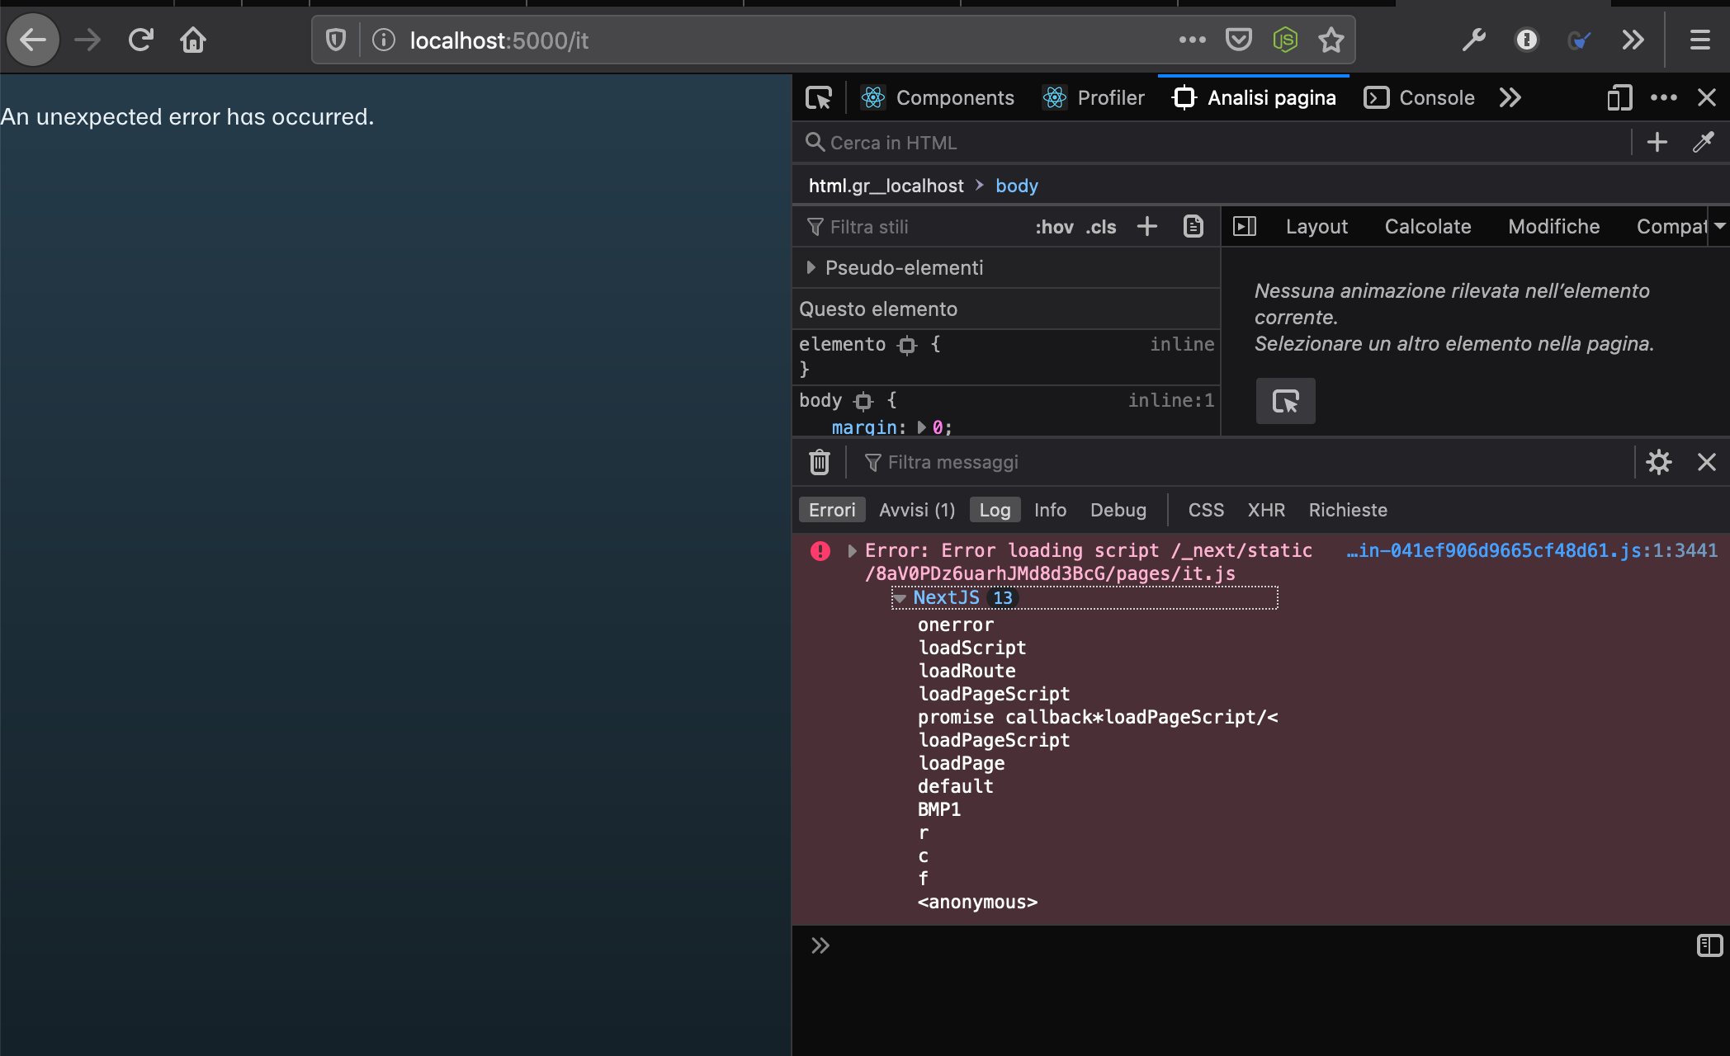This screenshot has width=1730, height=1056.
Task: Select body breadcrumb
Action: tap(1017, 186)
